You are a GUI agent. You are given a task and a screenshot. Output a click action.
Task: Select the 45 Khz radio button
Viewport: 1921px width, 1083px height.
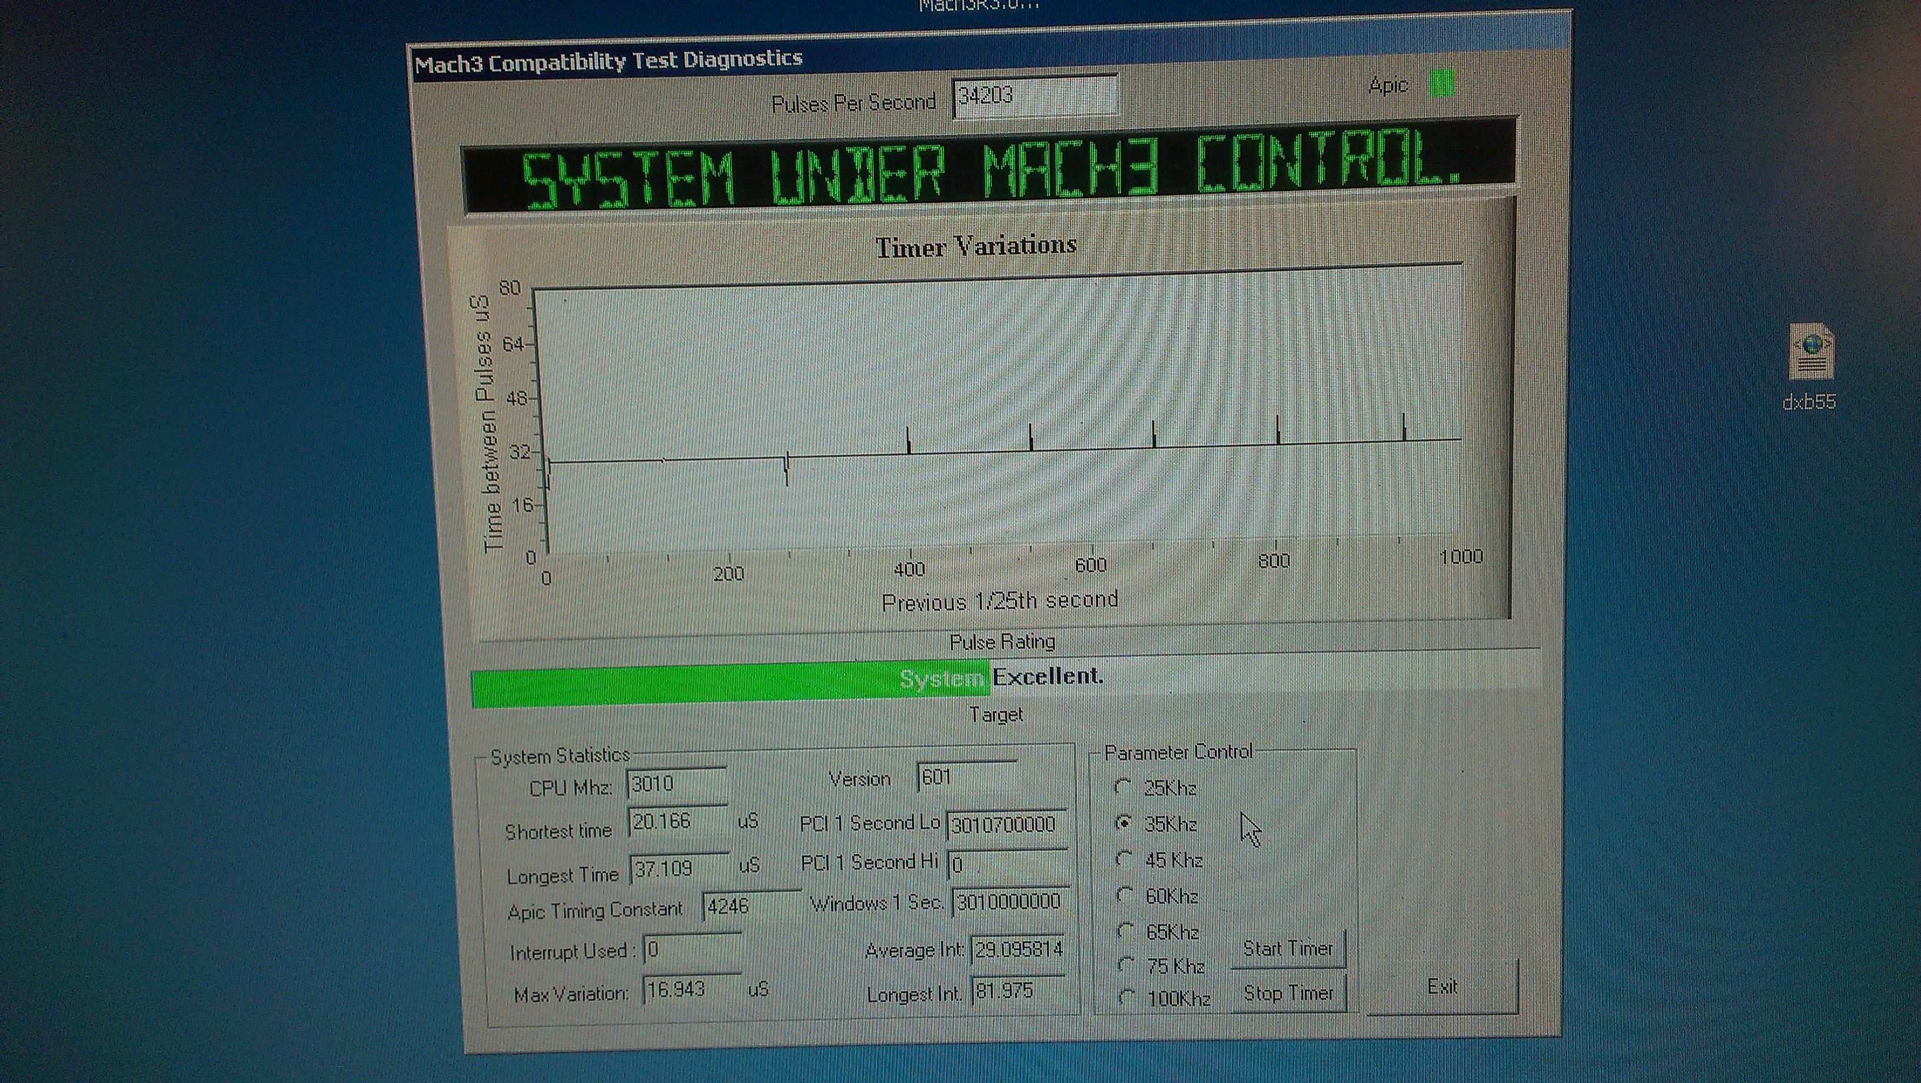[x=1124, y=859]
